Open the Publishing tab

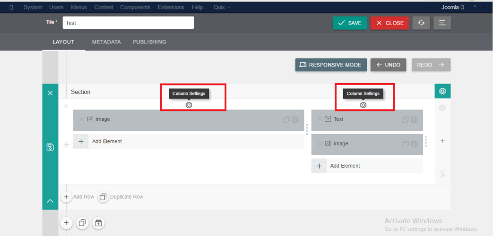(x=149, y=42)
